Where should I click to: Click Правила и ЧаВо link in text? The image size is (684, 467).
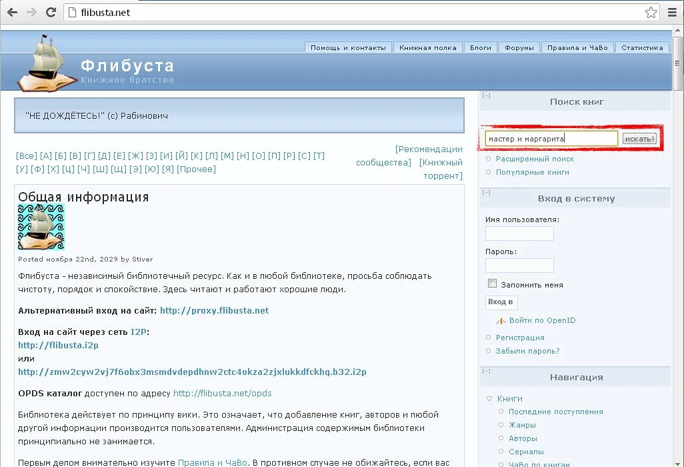(x=213, y=462)
